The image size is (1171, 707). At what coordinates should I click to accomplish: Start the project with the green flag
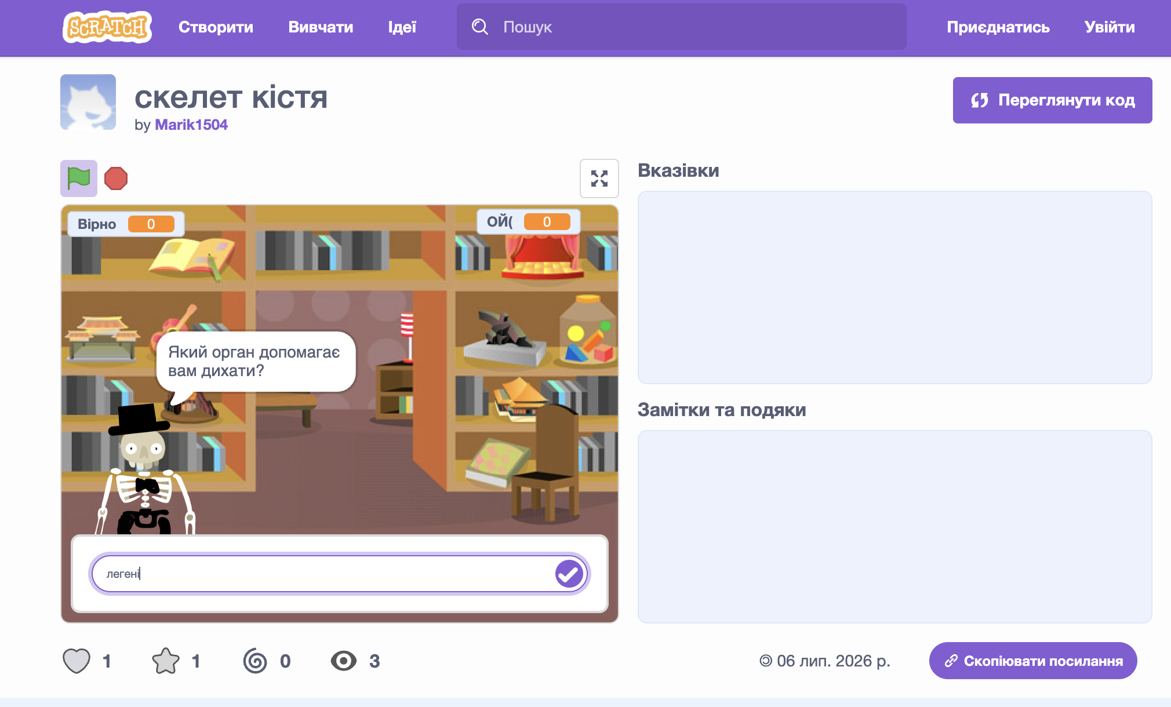coord(79,178)
